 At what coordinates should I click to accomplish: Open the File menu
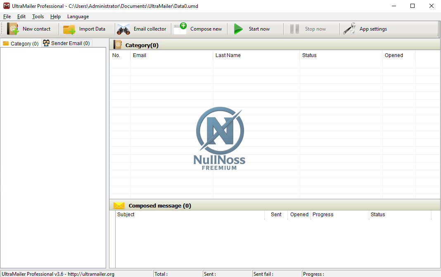7,17
